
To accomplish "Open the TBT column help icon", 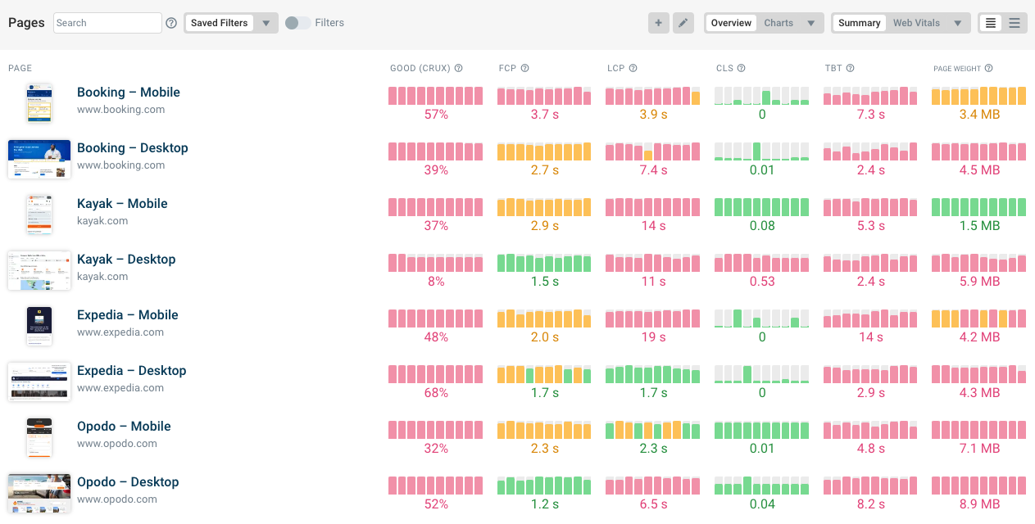I will pos(851,69).
